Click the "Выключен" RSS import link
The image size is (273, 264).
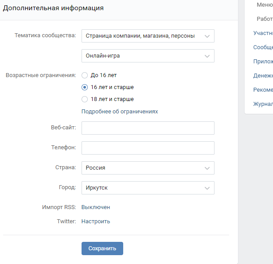(x=96, y=207)
